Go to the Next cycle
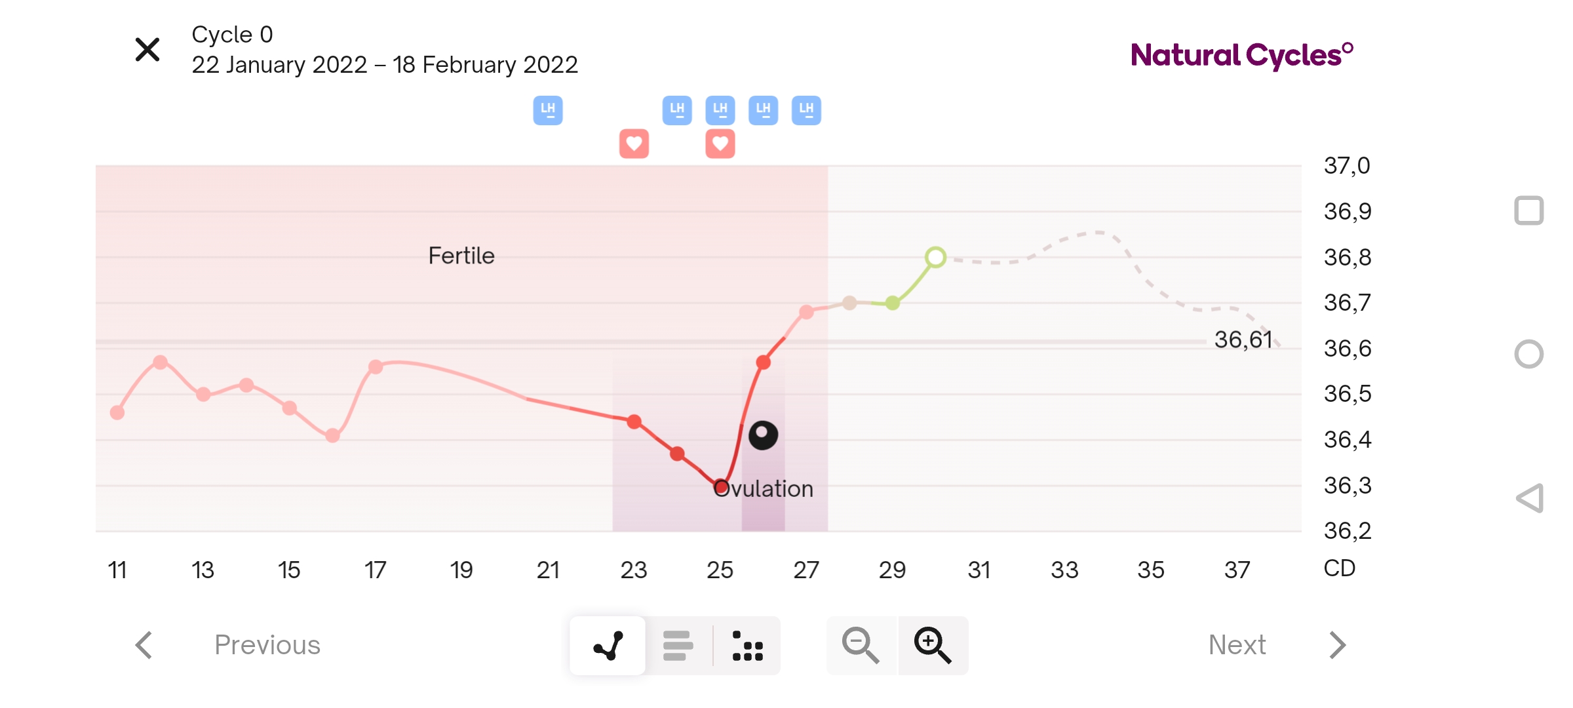 (x=1237, y=645)
